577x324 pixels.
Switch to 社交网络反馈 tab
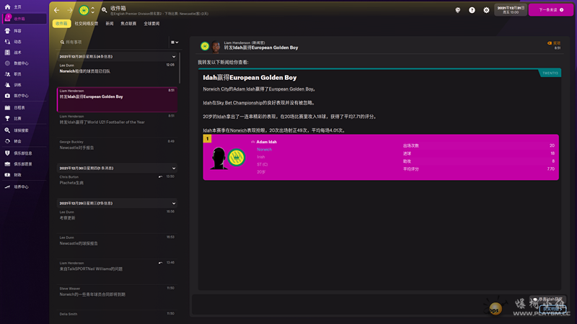click(87, 24)
